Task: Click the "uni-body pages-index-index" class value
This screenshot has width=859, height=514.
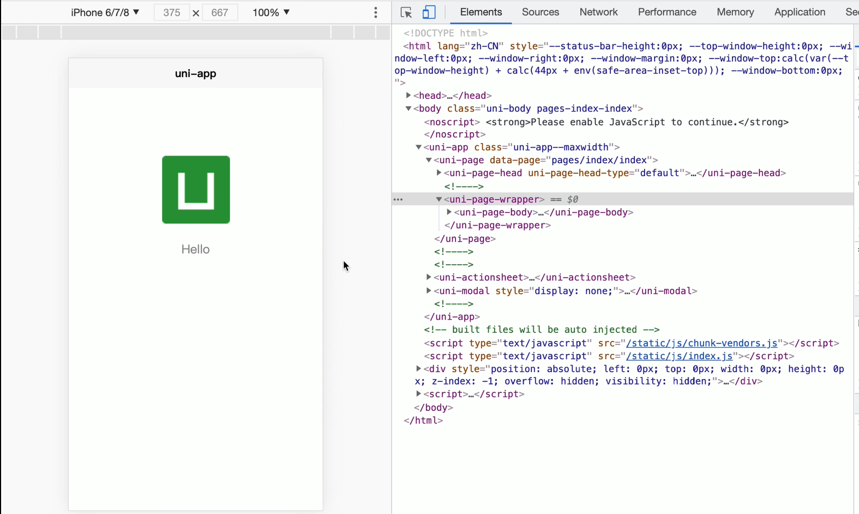Action: tap(559, 109)
